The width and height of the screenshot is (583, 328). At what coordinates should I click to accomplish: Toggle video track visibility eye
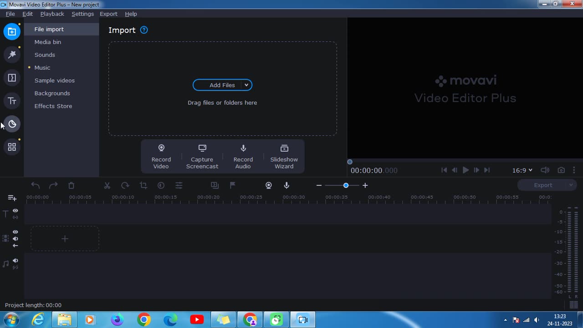point(15,232)
